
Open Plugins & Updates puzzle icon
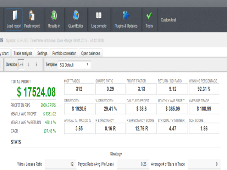126,16
